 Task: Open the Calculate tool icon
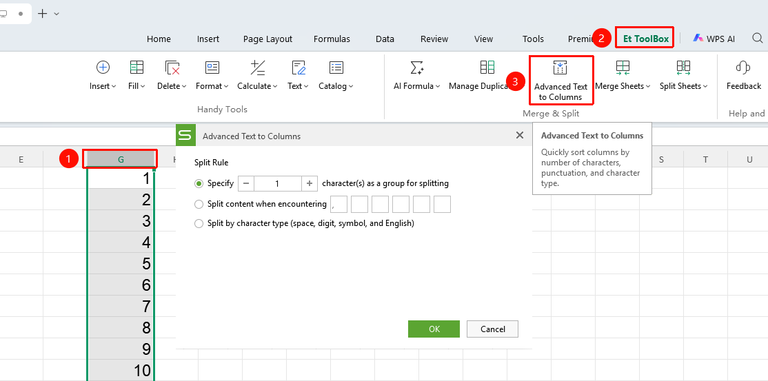click(258, 68)
